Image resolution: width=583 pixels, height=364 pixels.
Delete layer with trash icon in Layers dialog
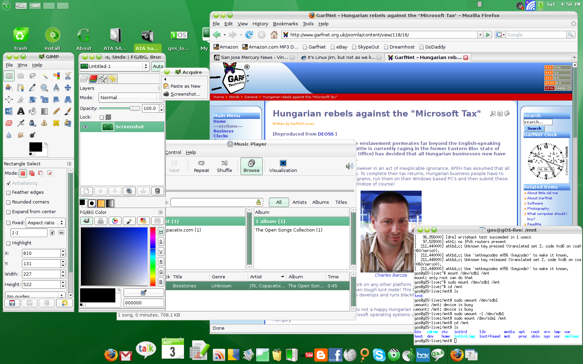point(157,191)
